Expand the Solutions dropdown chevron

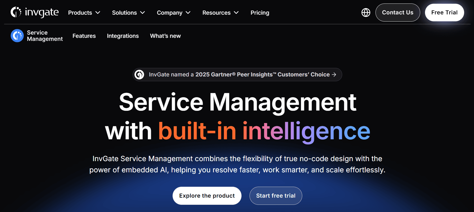pos(143,13)
